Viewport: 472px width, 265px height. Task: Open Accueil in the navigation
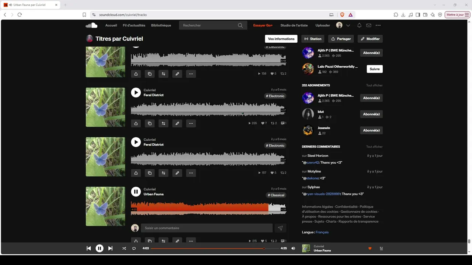pos(111,25)
